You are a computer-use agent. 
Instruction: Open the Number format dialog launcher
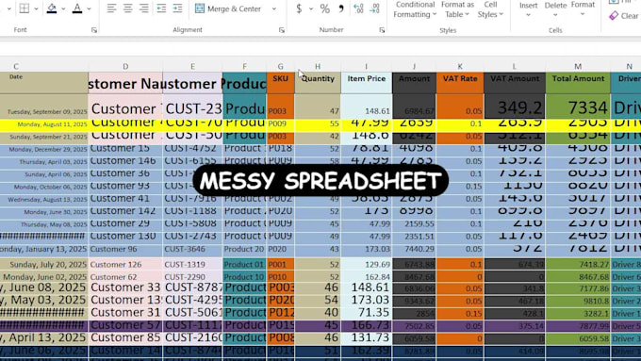click(x=382, y=30)
